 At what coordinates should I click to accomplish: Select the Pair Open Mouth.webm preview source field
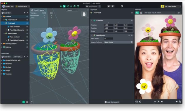pyautogui.click(x=160, y=13)
